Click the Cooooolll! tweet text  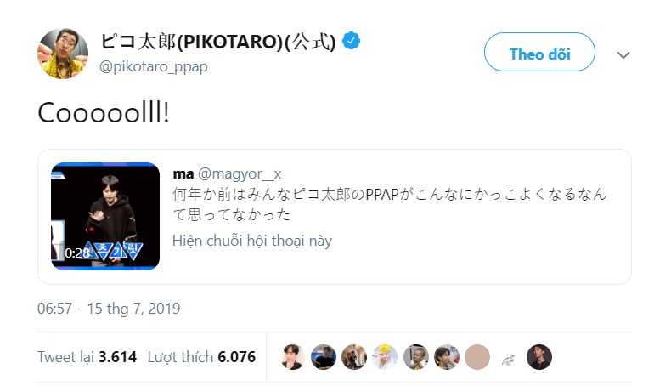click(104, 114)
